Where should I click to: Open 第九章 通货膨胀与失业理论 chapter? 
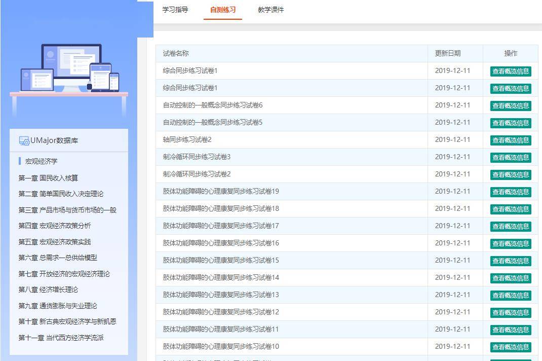point(58,306)
